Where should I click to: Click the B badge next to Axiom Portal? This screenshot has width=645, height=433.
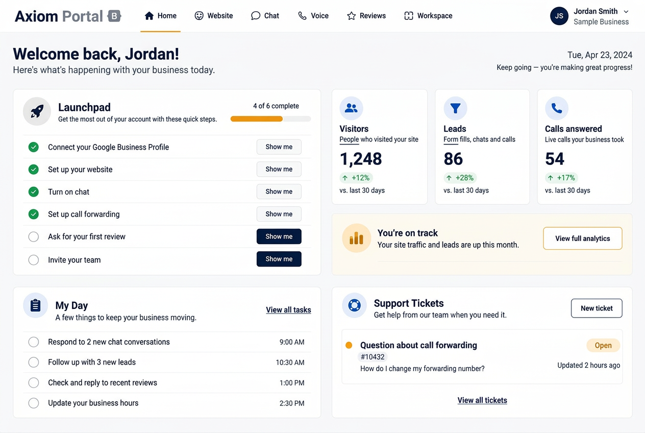point(114,16)
